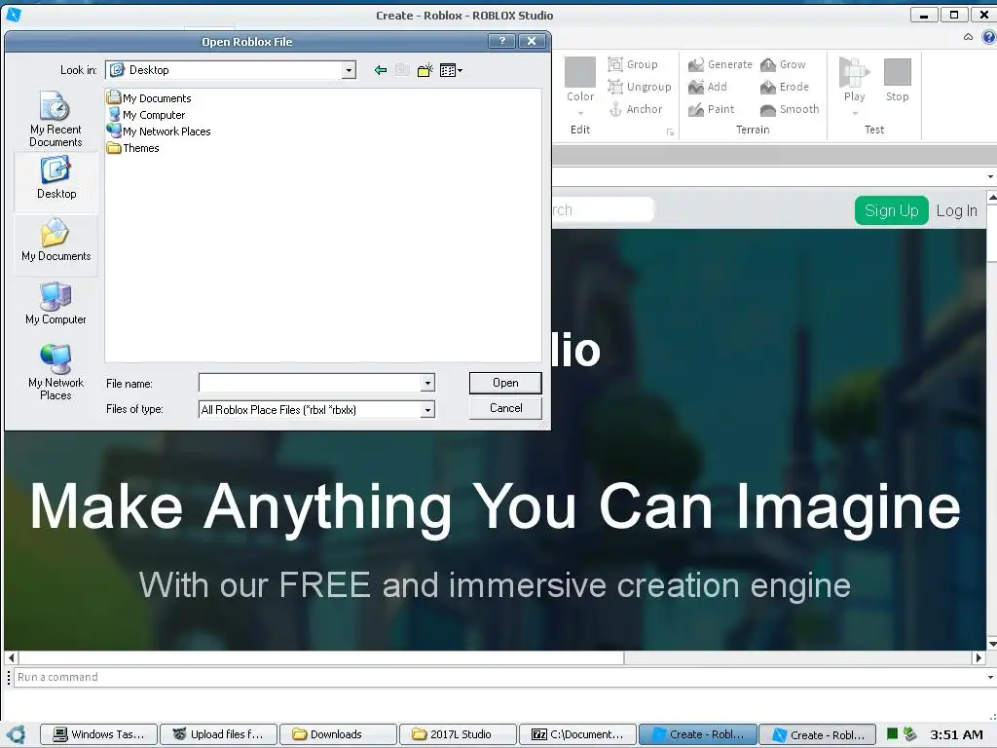The width and height of the screenshot is (997, 748).
Task: Open the View Menu icon in dialog
Action: pos(451,70)
